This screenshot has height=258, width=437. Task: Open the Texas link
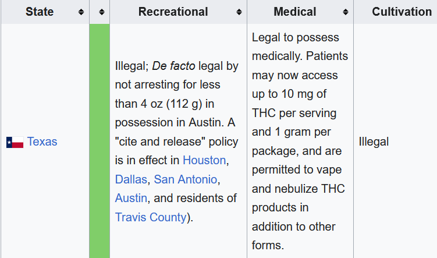[x=42, y=142]
